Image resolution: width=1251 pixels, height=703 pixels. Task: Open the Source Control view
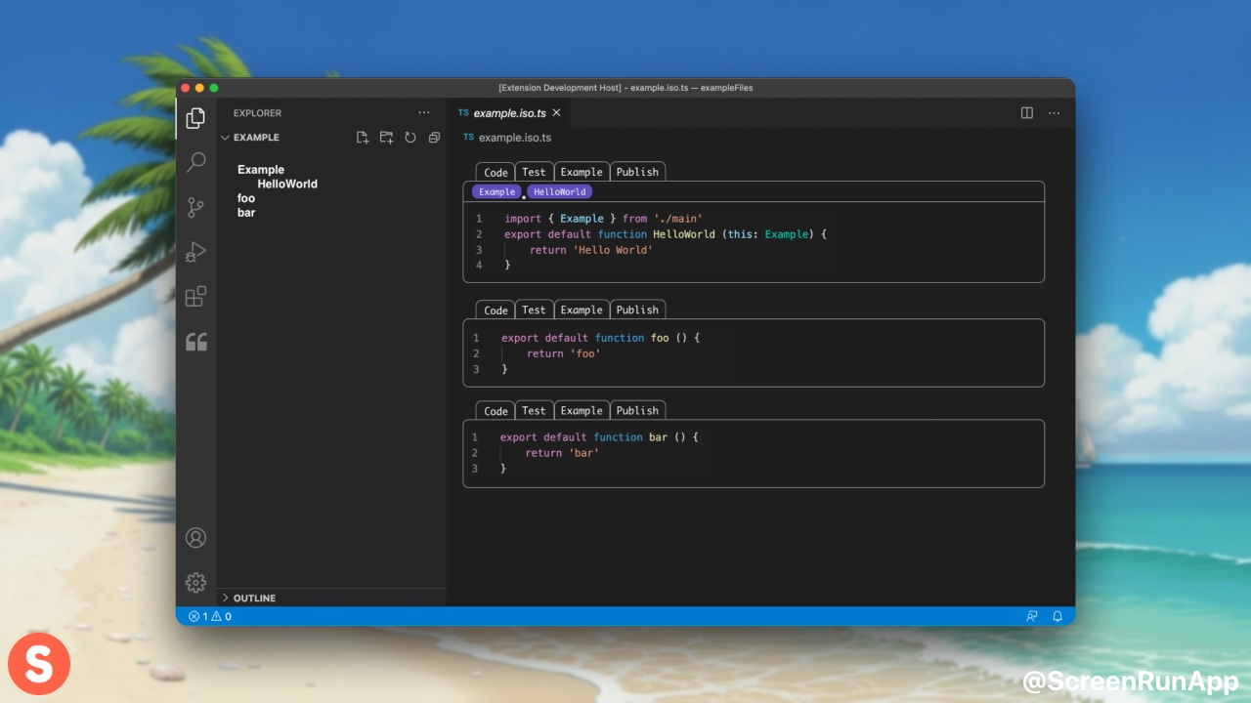pyautogui.click(x=195, y=207)
